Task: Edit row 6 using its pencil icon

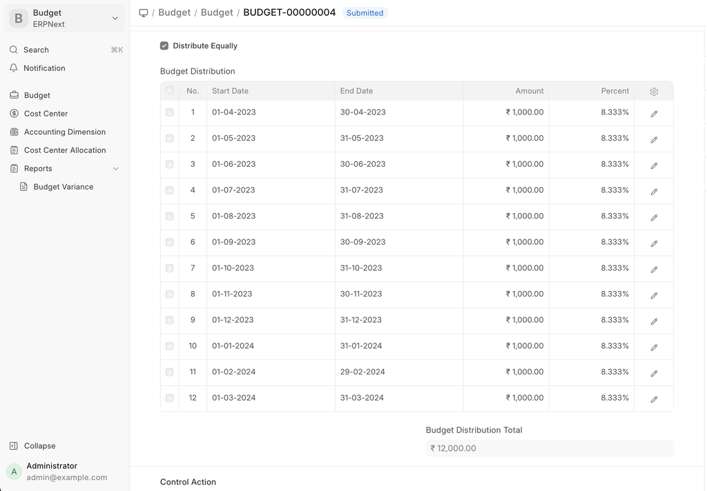Action: coord(654,243)
